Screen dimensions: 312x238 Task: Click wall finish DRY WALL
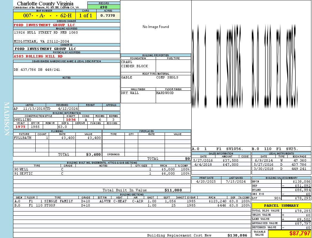[130, 93]
